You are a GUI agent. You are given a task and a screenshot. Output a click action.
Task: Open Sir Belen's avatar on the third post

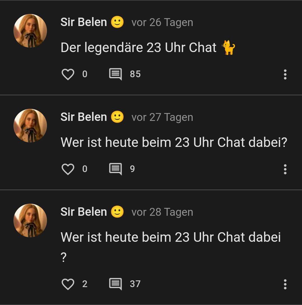(x=30, y=220)
